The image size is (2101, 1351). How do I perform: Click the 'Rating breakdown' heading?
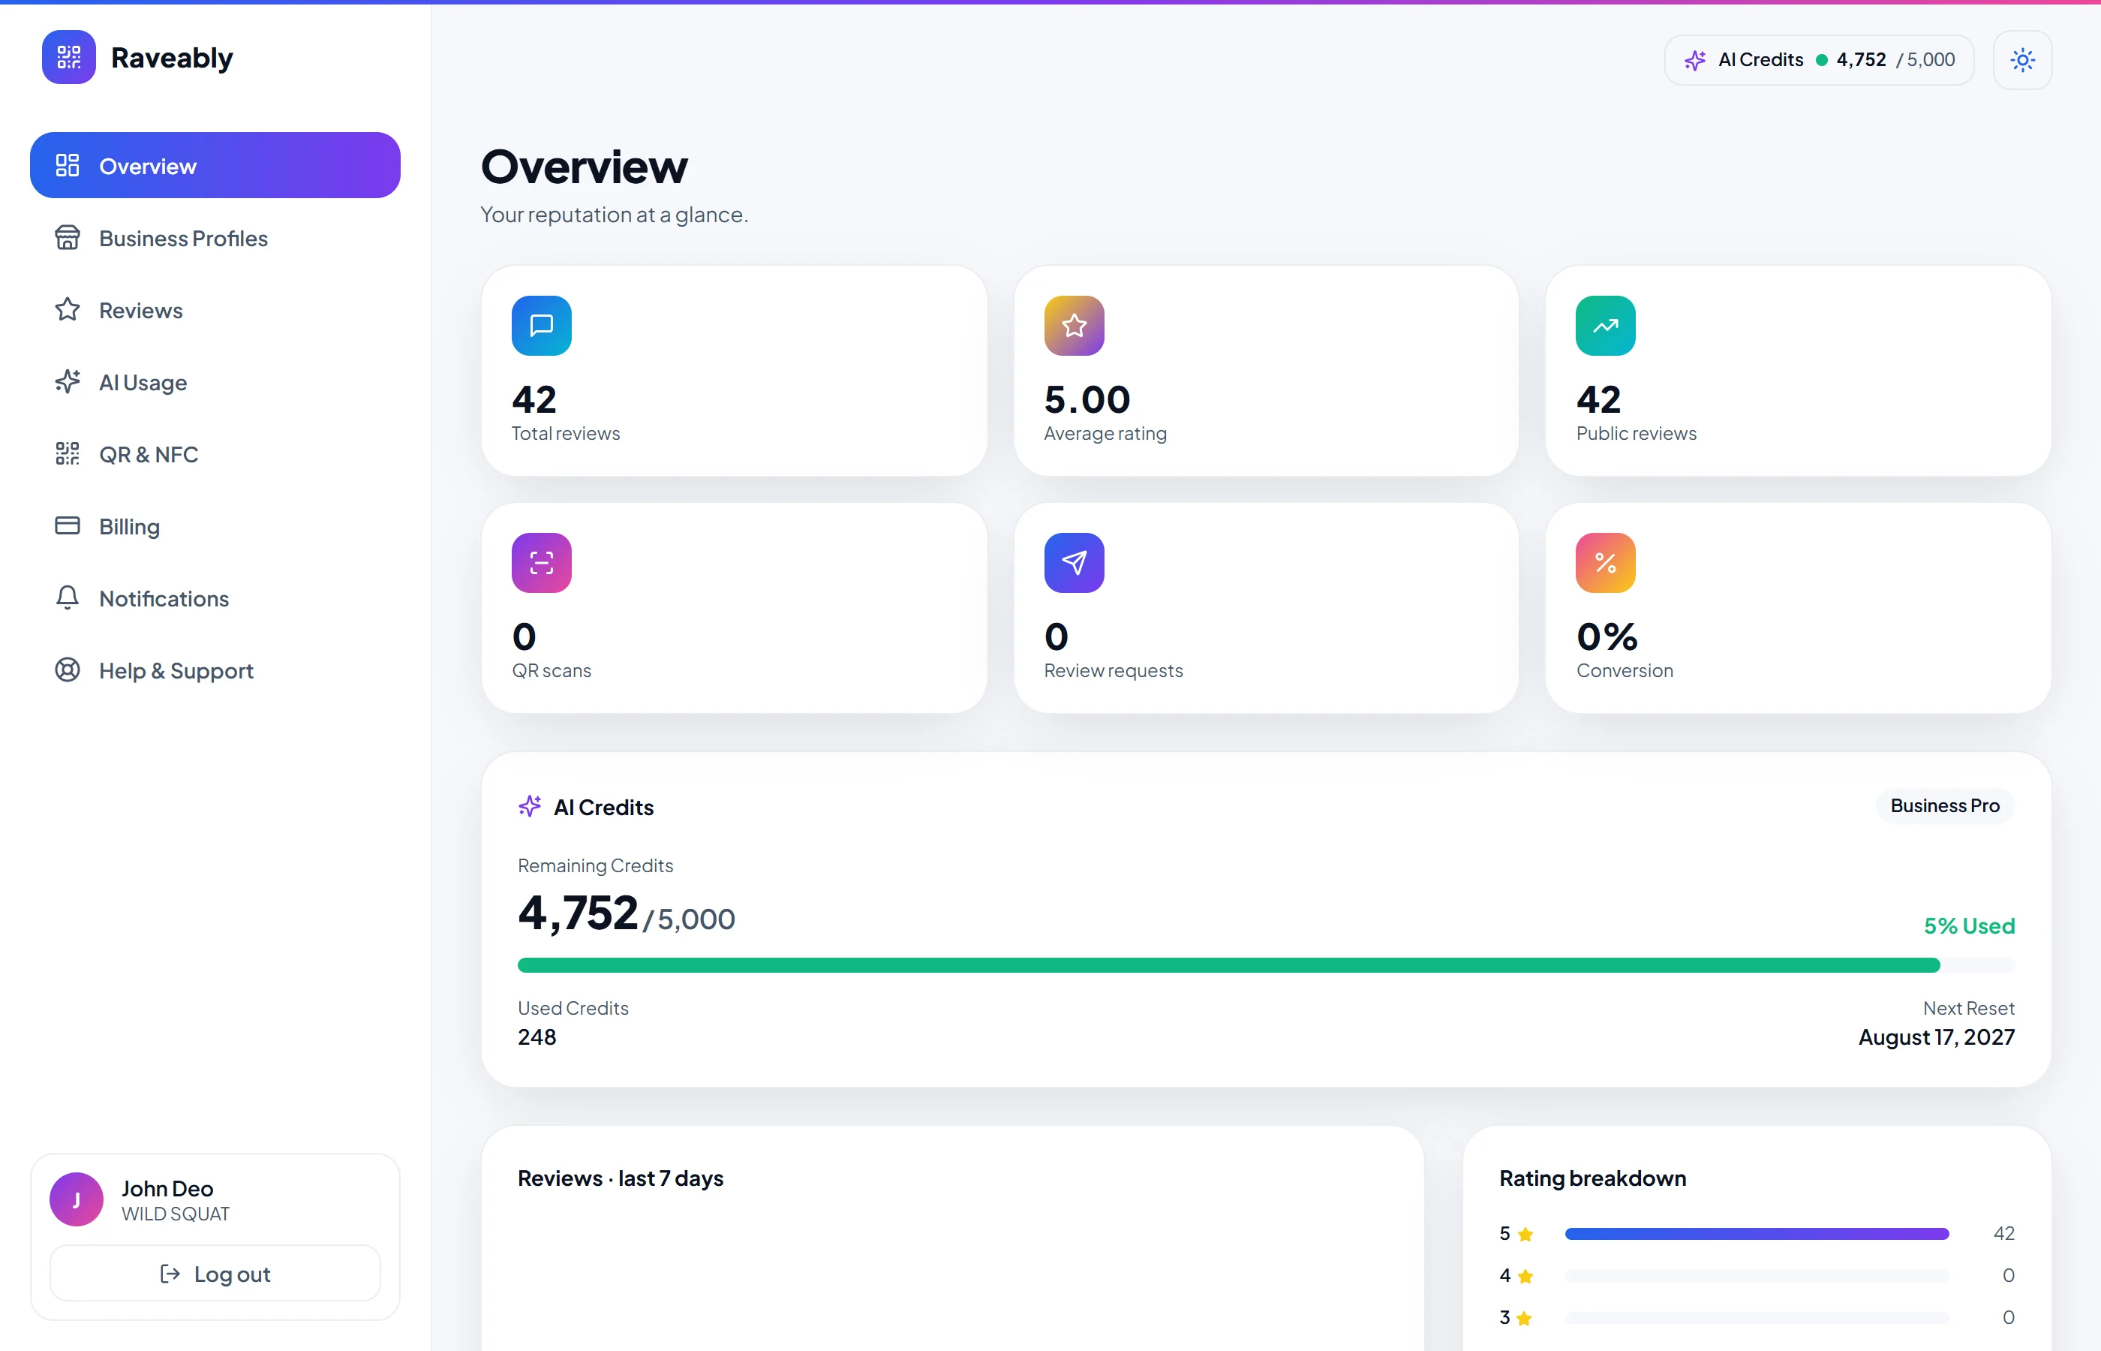(1592, 1178)
